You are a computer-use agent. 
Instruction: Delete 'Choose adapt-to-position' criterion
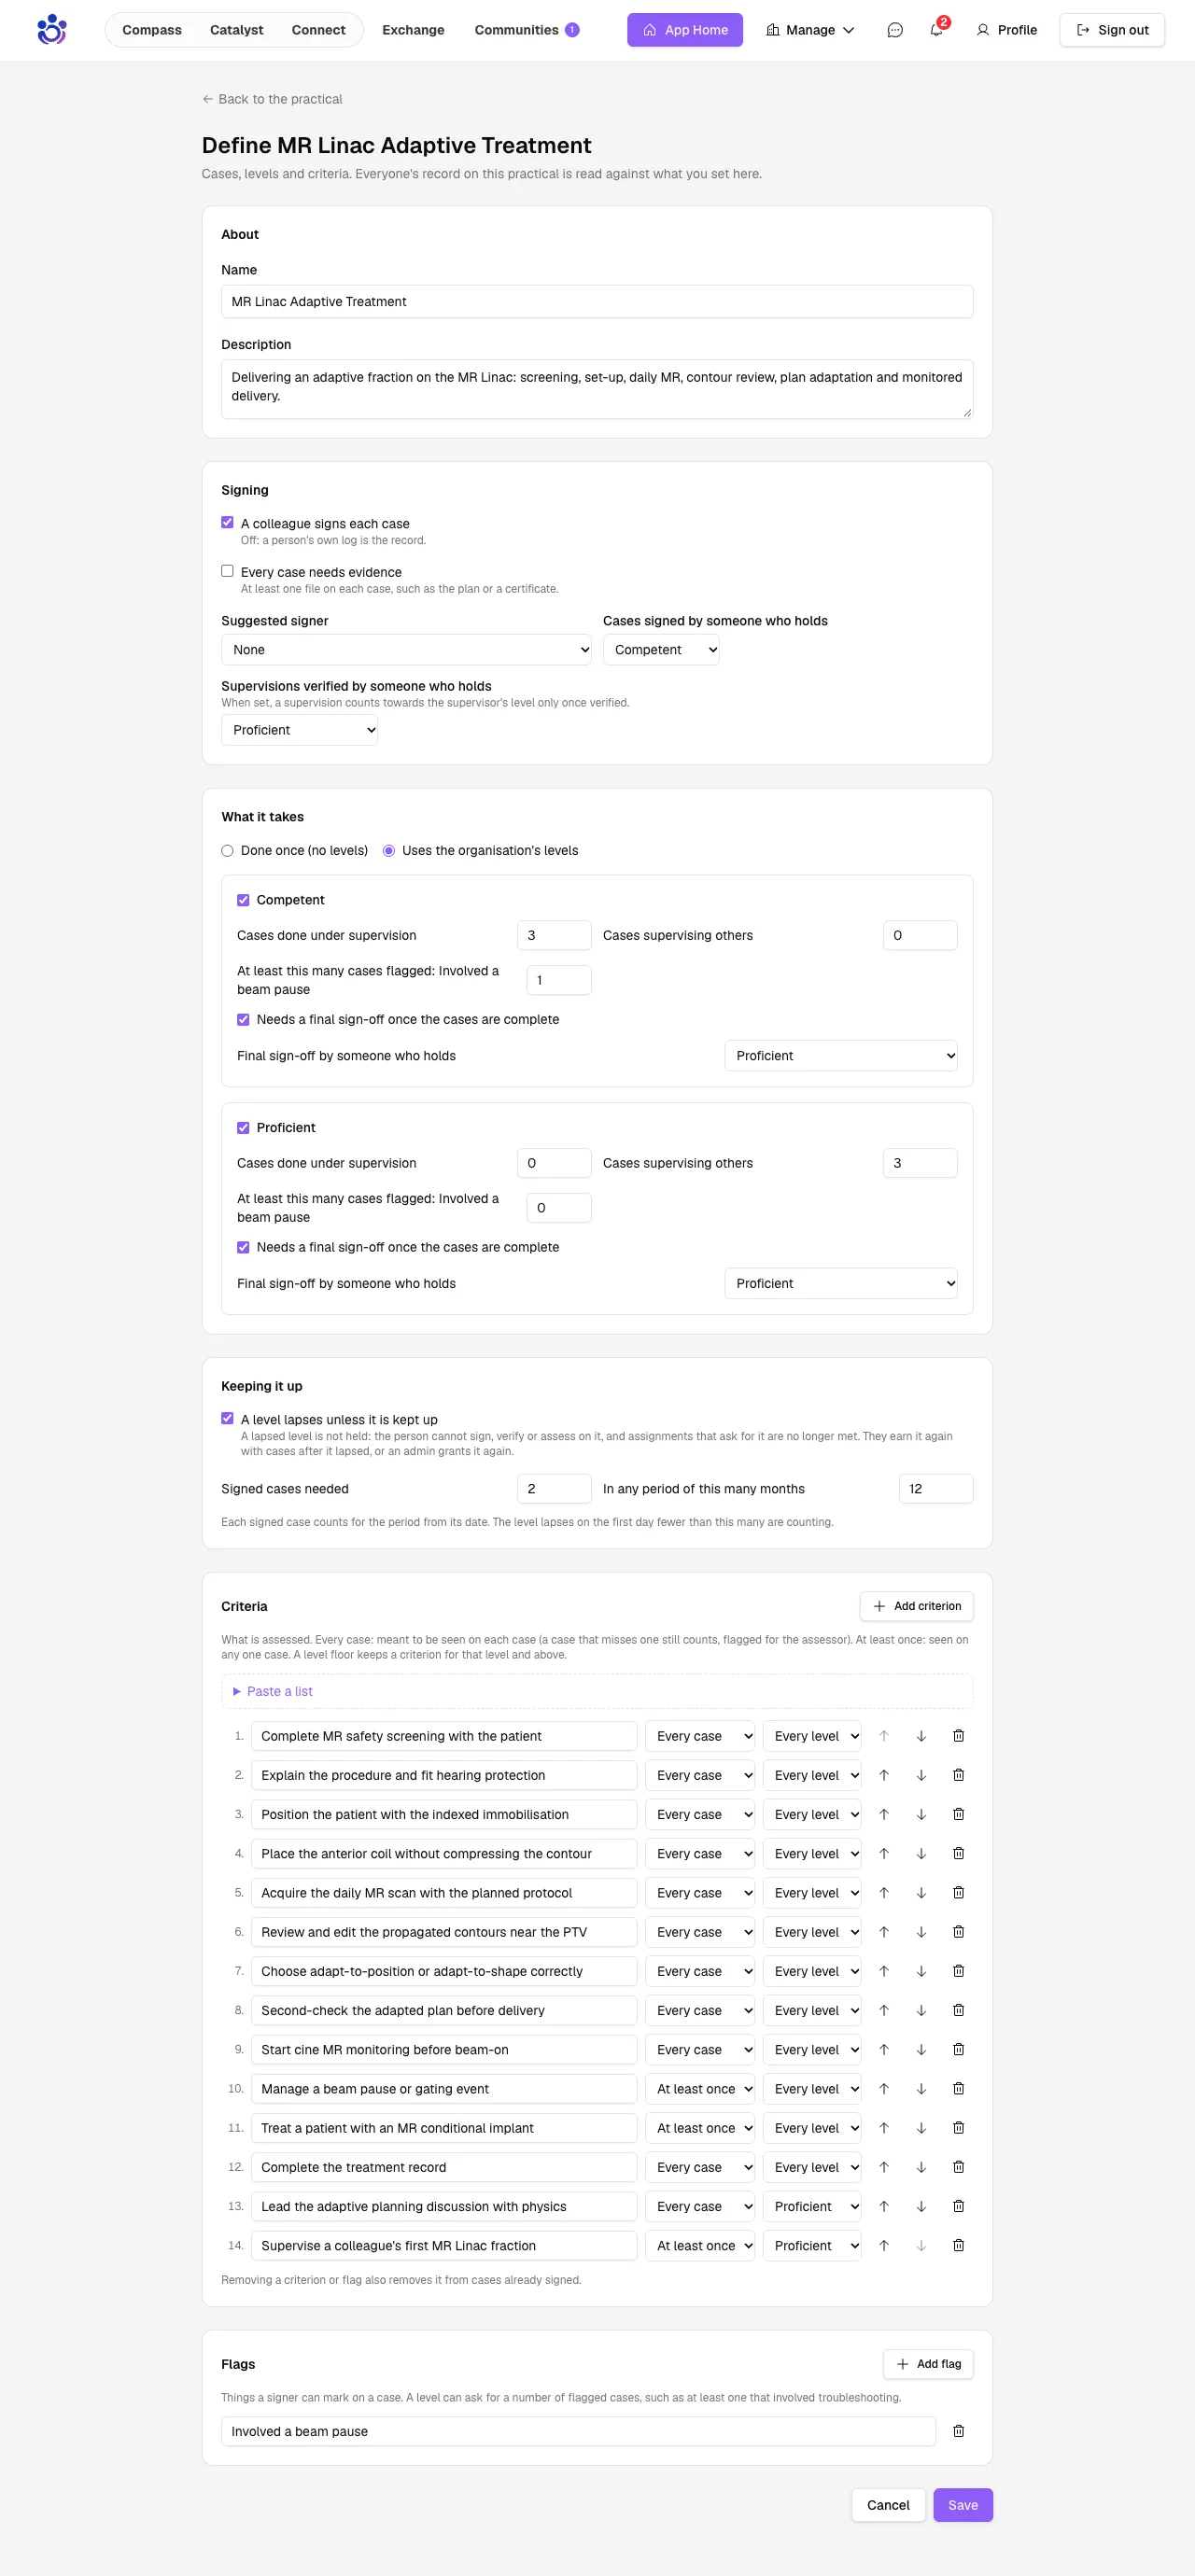tap(958, 1971)
